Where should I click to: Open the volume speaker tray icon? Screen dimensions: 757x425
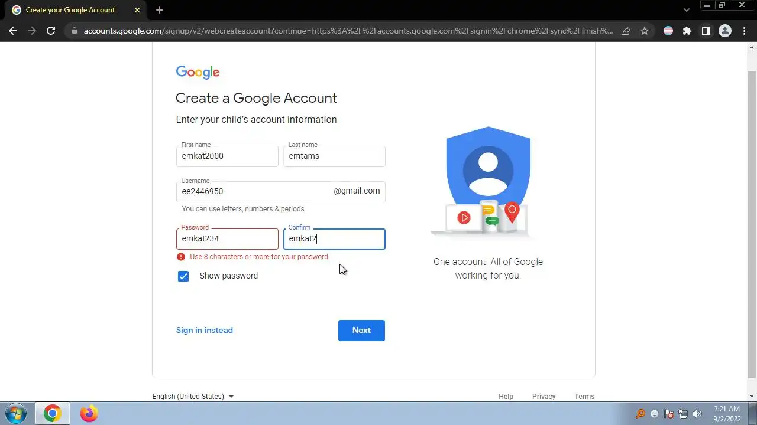(x=697, y=414)
